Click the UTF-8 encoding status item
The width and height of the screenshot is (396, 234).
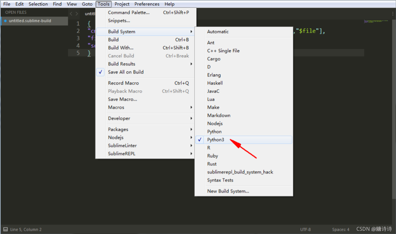coord(305,229)
